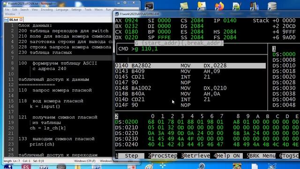The width and height of the screenshot is (300, 169).
Task: Open the Settings menu in Notepad++
Action: pos(76,9)
